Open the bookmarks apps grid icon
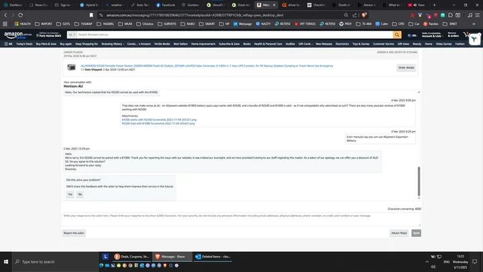 [5, 24]
